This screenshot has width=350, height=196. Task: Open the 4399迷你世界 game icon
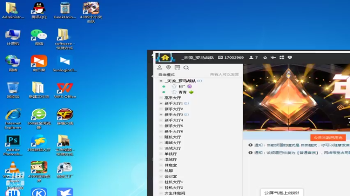pyautogui.click(x=39, y=172)
